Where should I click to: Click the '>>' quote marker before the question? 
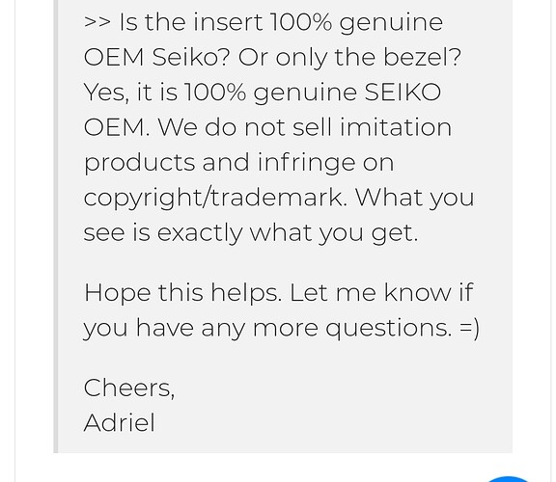(x=97, y=22)
